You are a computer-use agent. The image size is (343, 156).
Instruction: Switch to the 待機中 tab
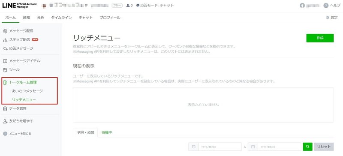[x=107, y=132]
